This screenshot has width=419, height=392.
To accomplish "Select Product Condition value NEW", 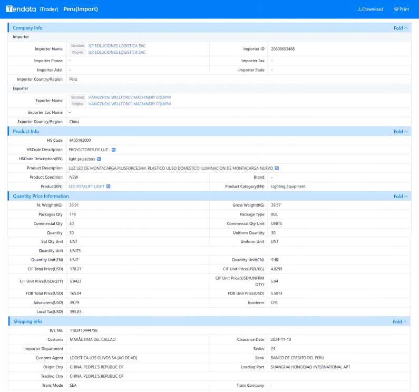I will coord(74,177).
